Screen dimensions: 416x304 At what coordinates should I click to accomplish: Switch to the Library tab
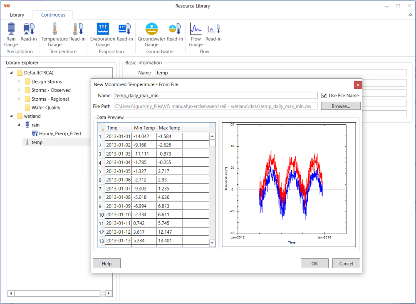(x=17, y=15)
